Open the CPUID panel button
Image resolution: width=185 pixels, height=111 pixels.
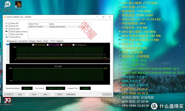(60, 94)
